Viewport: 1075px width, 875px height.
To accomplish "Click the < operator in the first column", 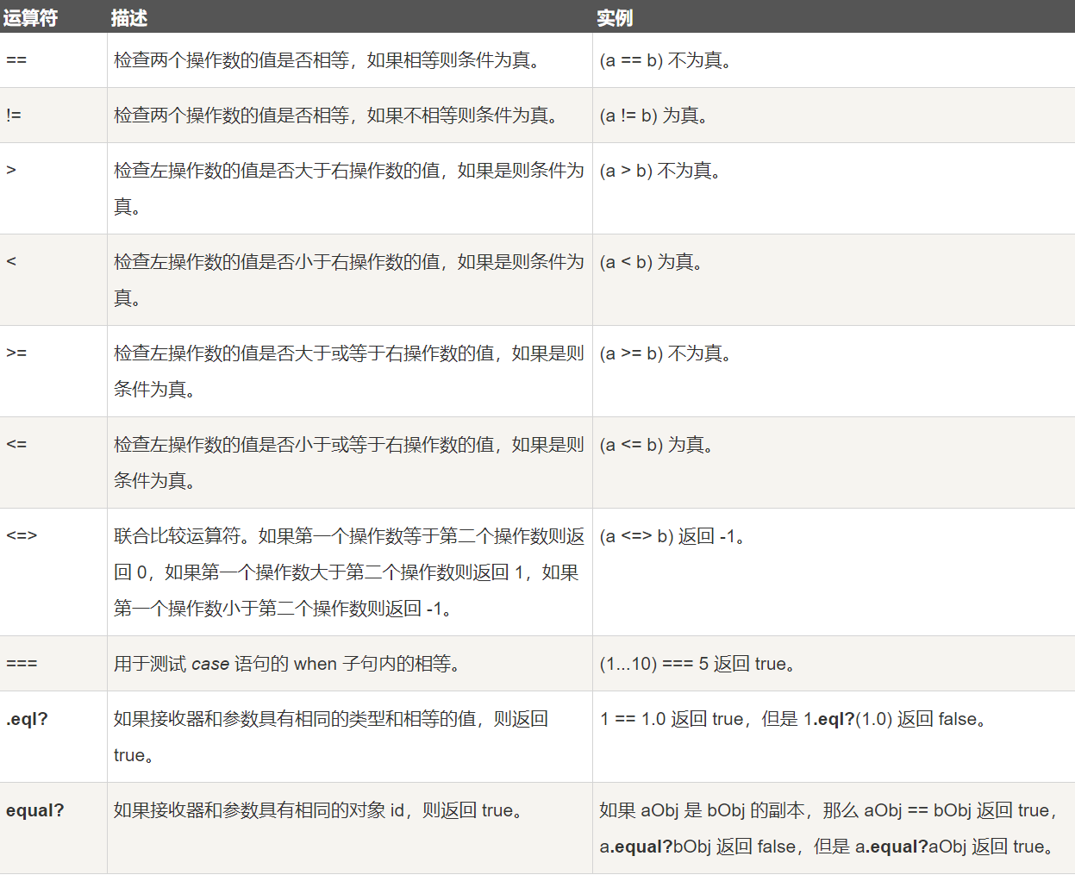I will pos(11,262).
